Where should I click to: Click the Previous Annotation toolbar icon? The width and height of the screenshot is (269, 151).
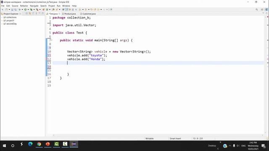click(86, 10)
